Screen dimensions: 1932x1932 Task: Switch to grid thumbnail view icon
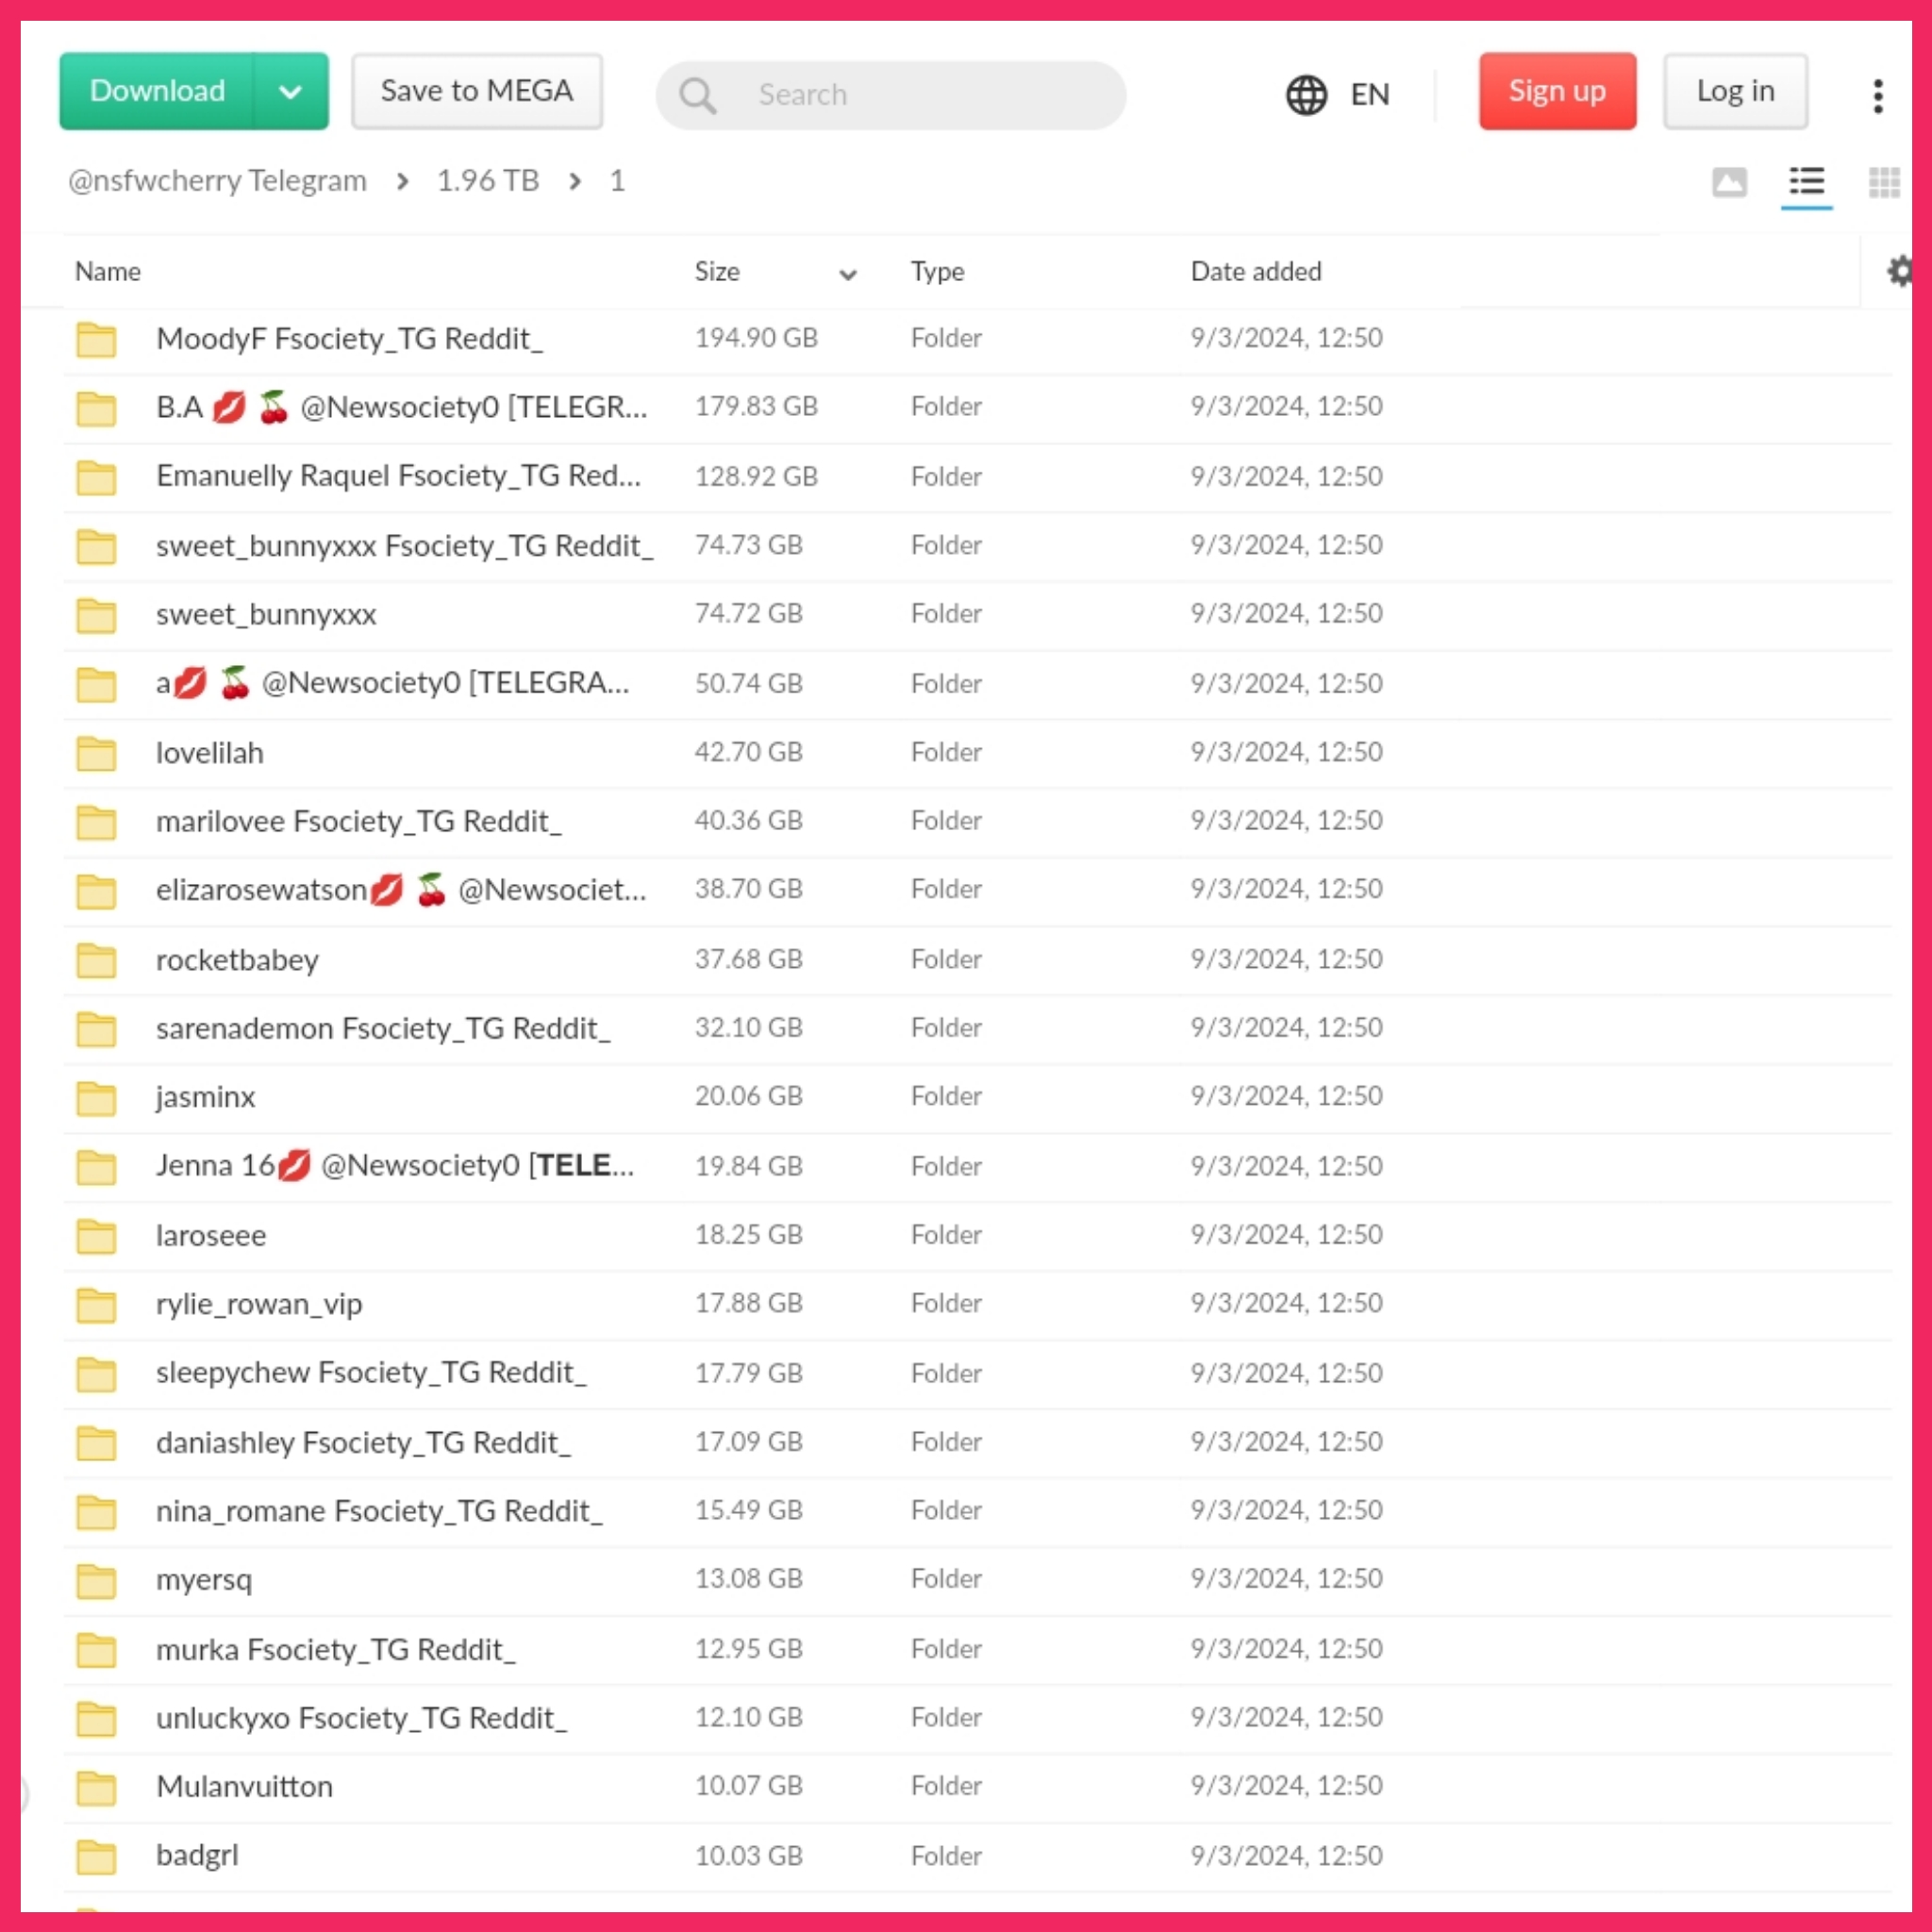click(1884, 182)
